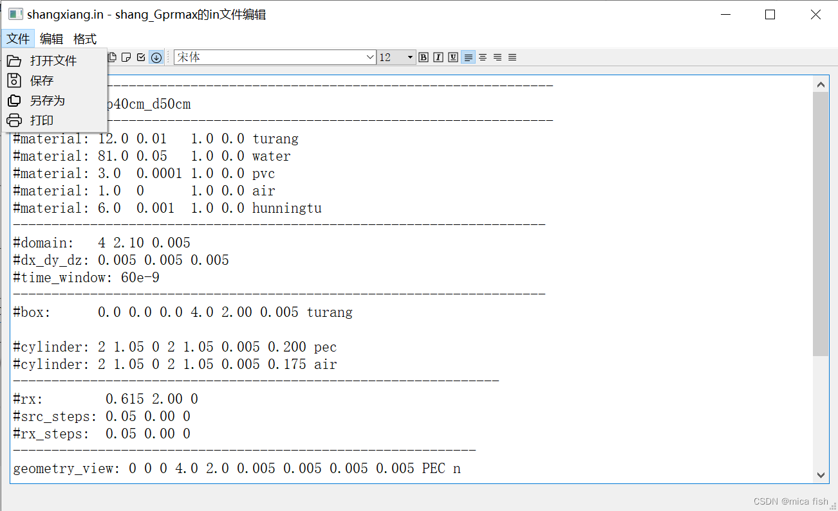Align text right
The width and height of the screenshot is (838, 511).
pyautogui.click(x=498, y=57)
